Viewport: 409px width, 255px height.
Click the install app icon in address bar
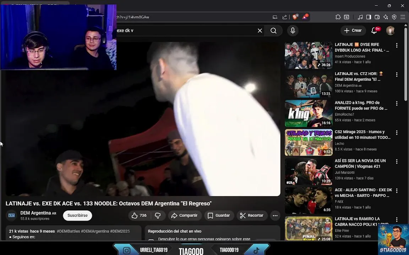pyautogui.click(x=275, y=17)
